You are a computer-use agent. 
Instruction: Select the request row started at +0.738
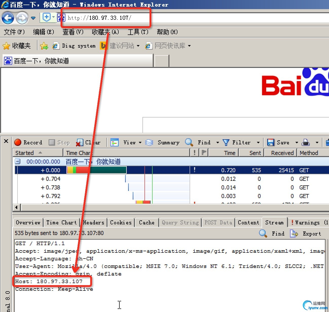pos(172,187)
